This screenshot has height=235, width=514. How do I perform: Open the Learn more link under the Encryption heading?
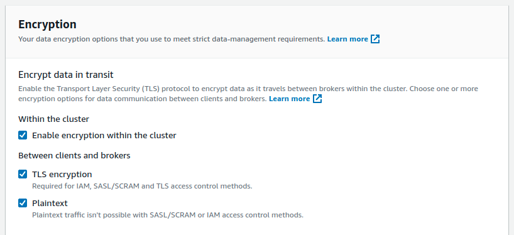coord(347,39)
